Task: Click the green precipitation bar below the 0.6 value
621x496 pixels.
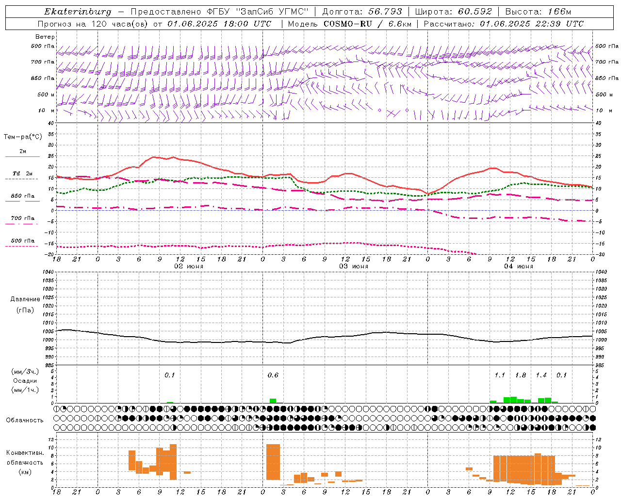Action: 273,401
